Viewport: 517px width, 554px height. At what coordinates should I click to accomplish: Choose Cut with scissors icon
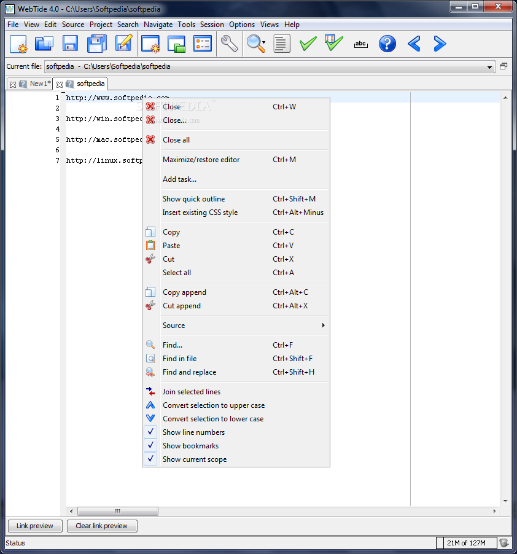[x=236, y=259]
